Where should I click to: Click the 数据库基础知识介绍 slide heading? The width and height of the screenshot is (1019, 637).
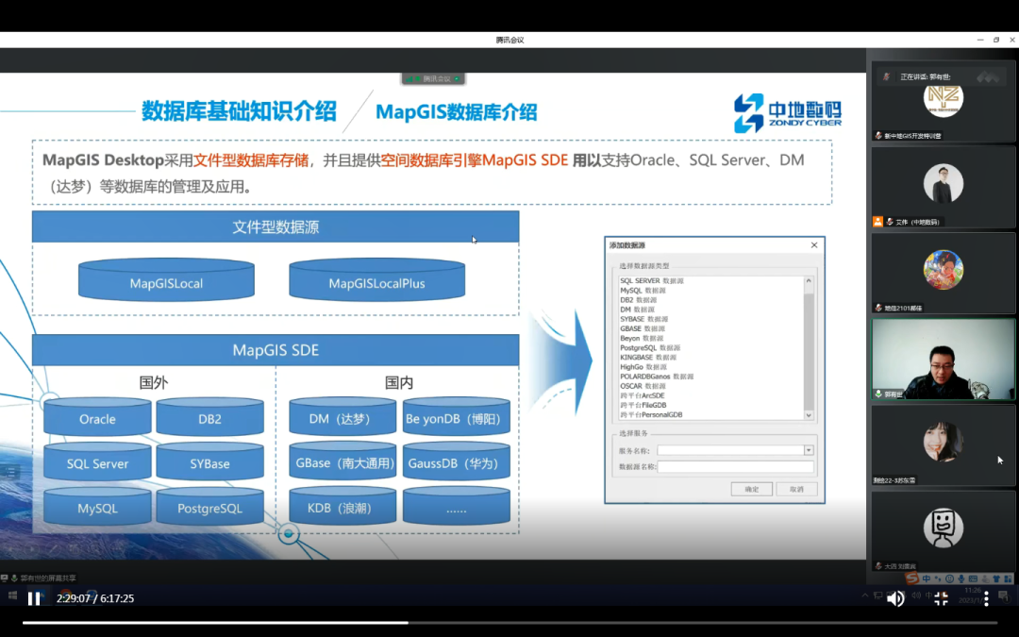[239, 111]
